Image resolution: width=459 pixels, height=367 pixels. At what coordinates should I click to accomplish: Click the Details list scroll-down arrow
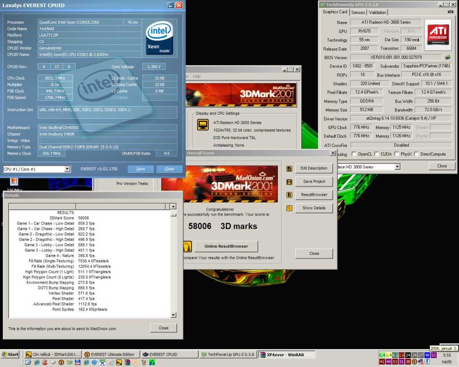(173, 315)
